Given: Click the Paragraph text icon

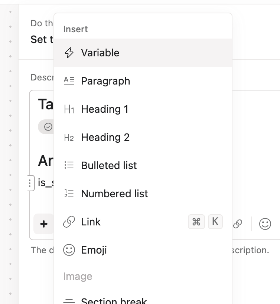Looking at the screenshot, I should point(69,81).
